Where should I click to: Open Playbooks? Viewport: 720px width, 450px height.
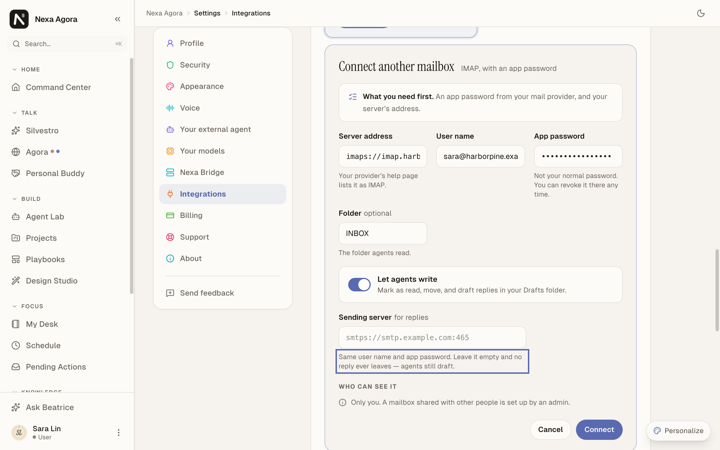67,259
